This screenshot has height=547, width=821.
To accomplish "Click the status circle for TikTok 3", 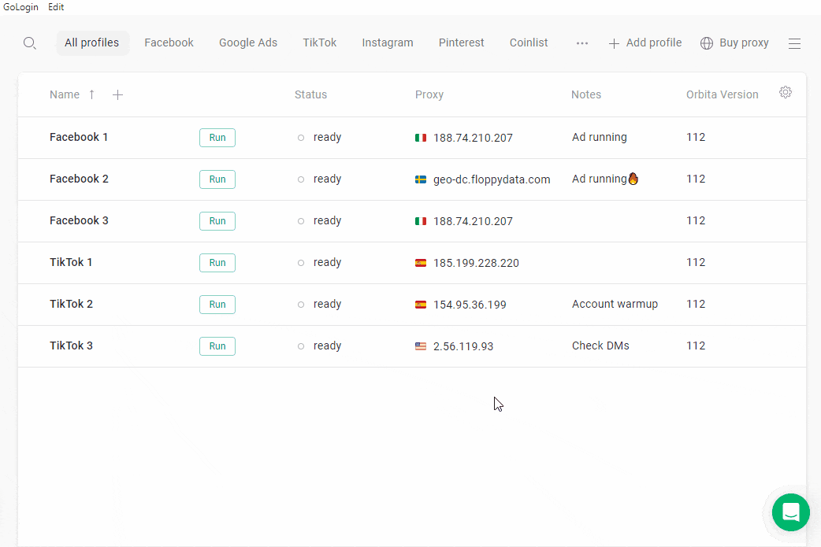I will pos(301,346).
